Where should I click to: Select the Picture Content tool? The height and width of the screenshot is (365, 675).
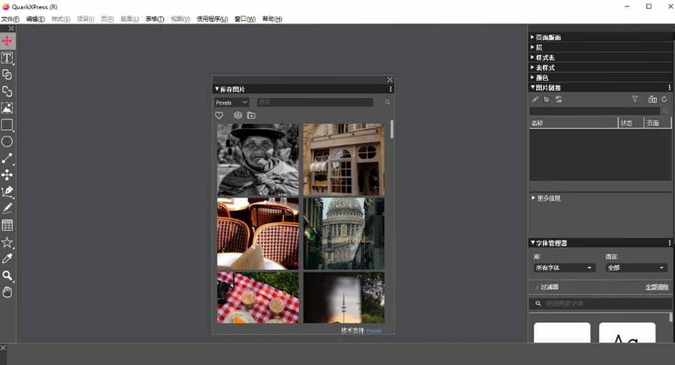pyautogui.click(x=7, y=108)
